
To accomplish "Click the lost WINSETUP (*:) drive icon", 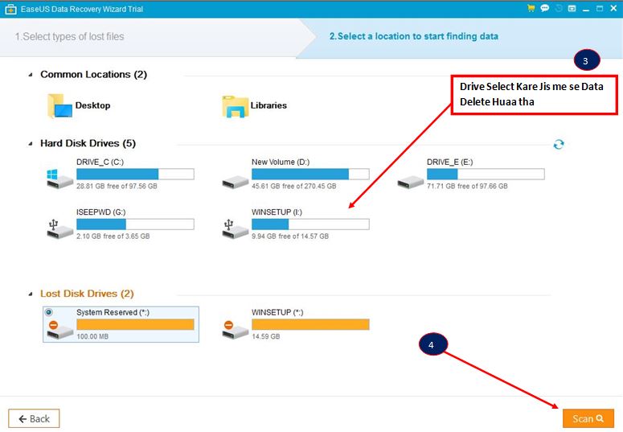I will pos(236,329).
